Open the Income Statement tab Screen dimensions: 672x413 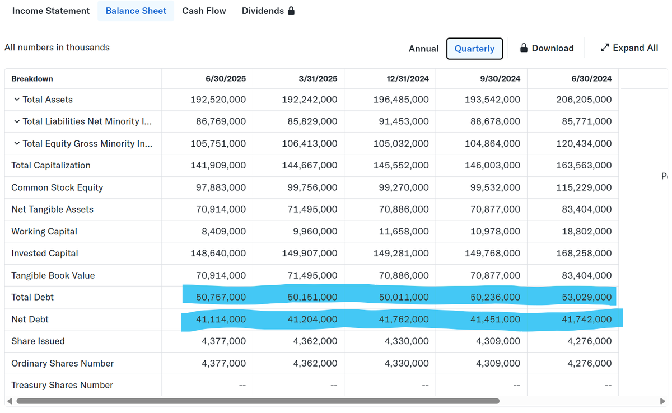pyautogui.click(x=51, y=11)
